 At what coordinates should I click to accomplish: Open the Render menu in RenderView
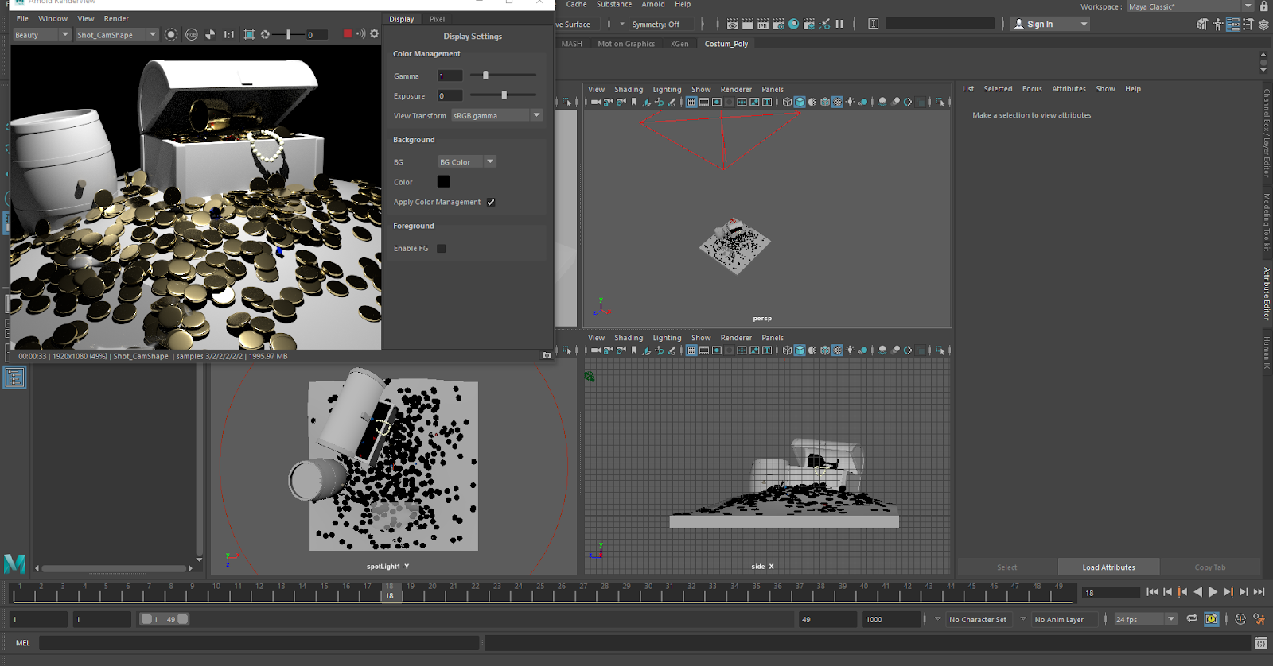[116, 19]
